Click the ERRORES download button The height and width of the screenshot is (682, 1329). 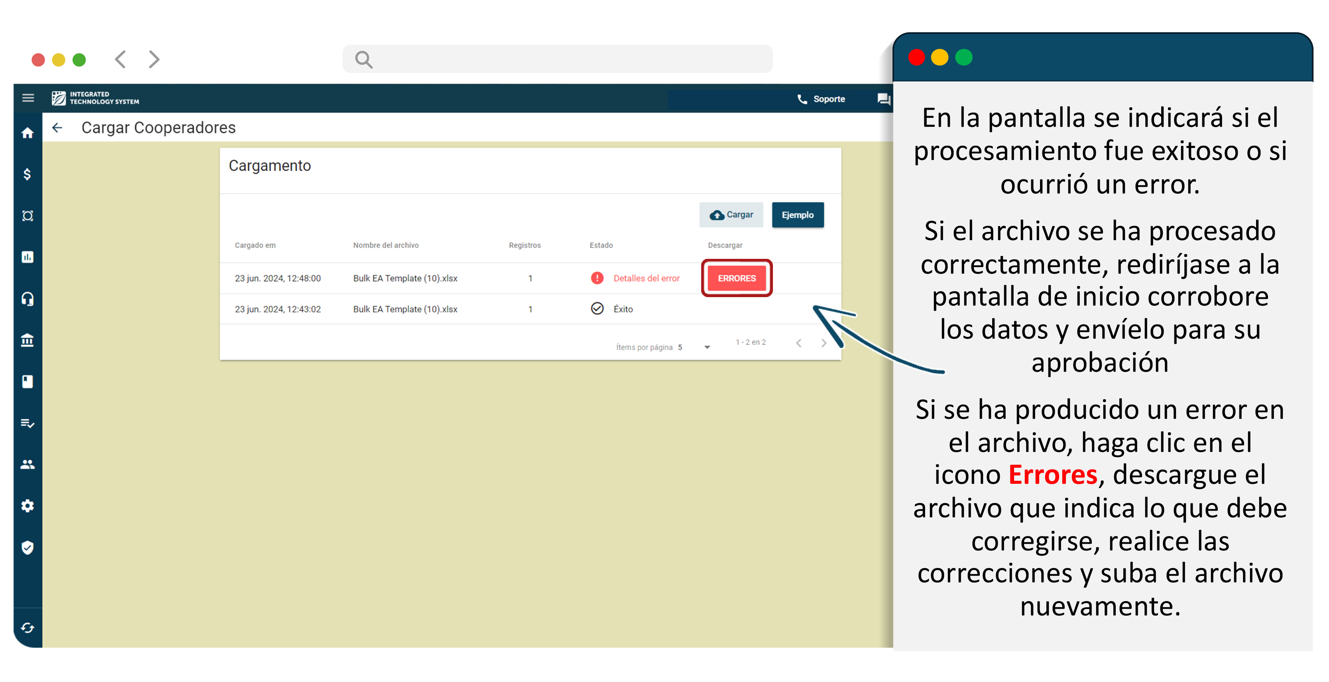pos(736,278)
